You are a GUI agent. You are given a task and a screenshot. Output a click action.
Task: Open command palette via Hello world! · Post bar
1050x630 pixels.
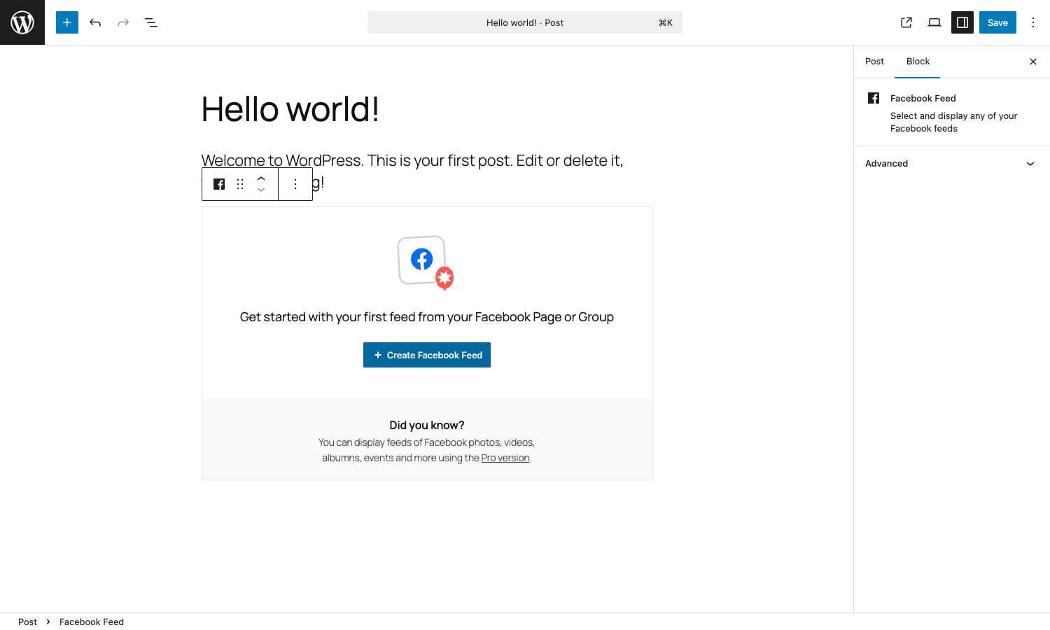525,22
